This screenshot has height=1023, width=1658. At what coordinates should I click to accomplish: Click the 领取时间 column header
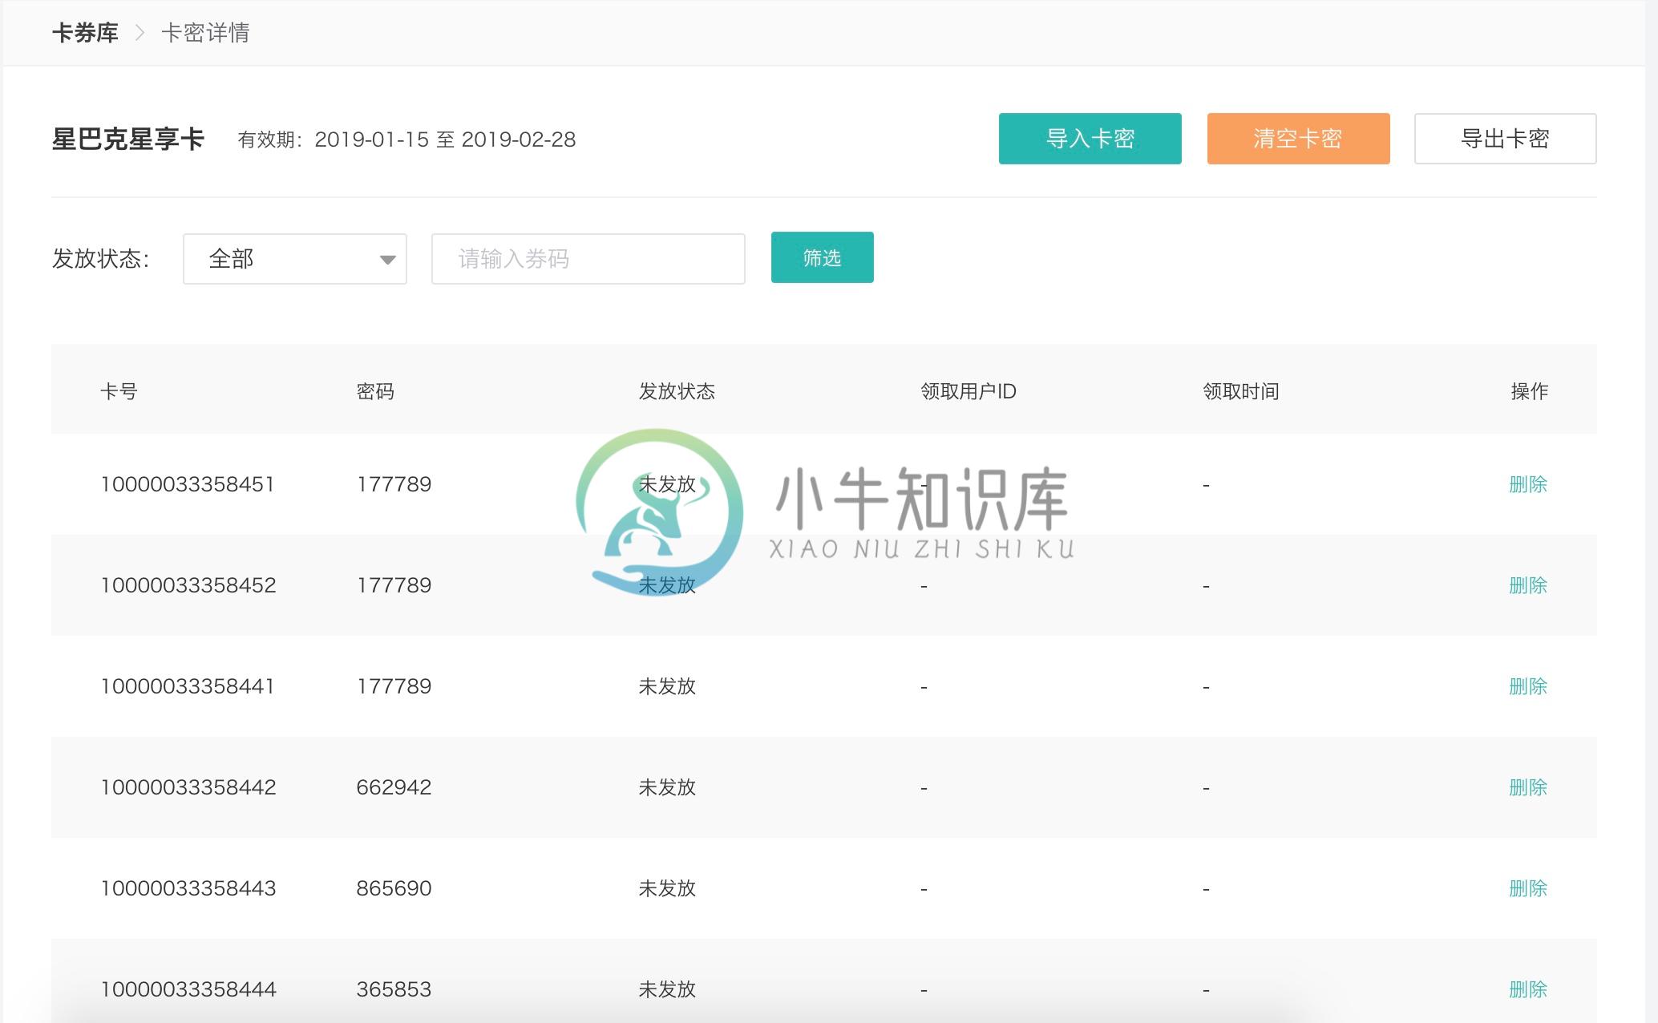coord(1241,391)
